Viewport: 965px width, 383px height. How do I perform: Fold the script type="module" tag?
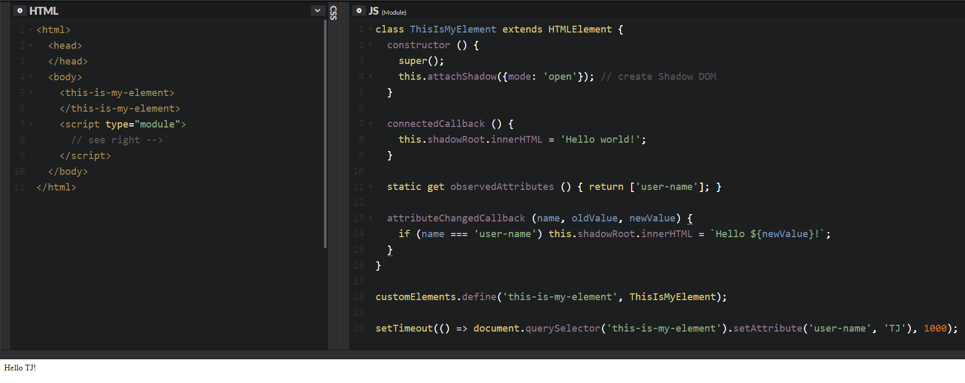pos(32,124)
